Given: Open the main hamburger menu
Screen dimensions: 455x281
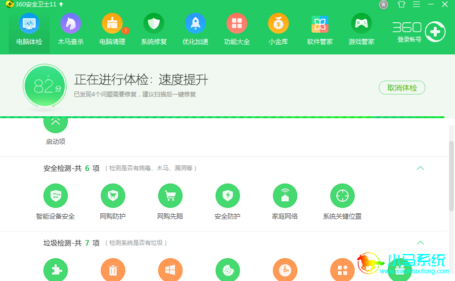Looking at the screenshot, I should [416, 4].
